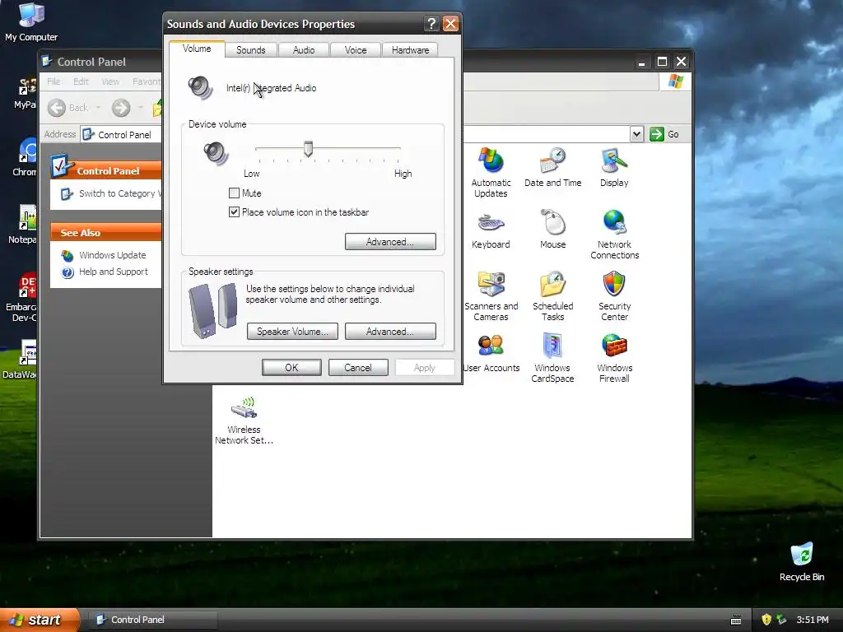The width and height of the screenshot is (843, 632).
Task: Open the Mouse icon in Control Panel
Action: pos(552,230)
